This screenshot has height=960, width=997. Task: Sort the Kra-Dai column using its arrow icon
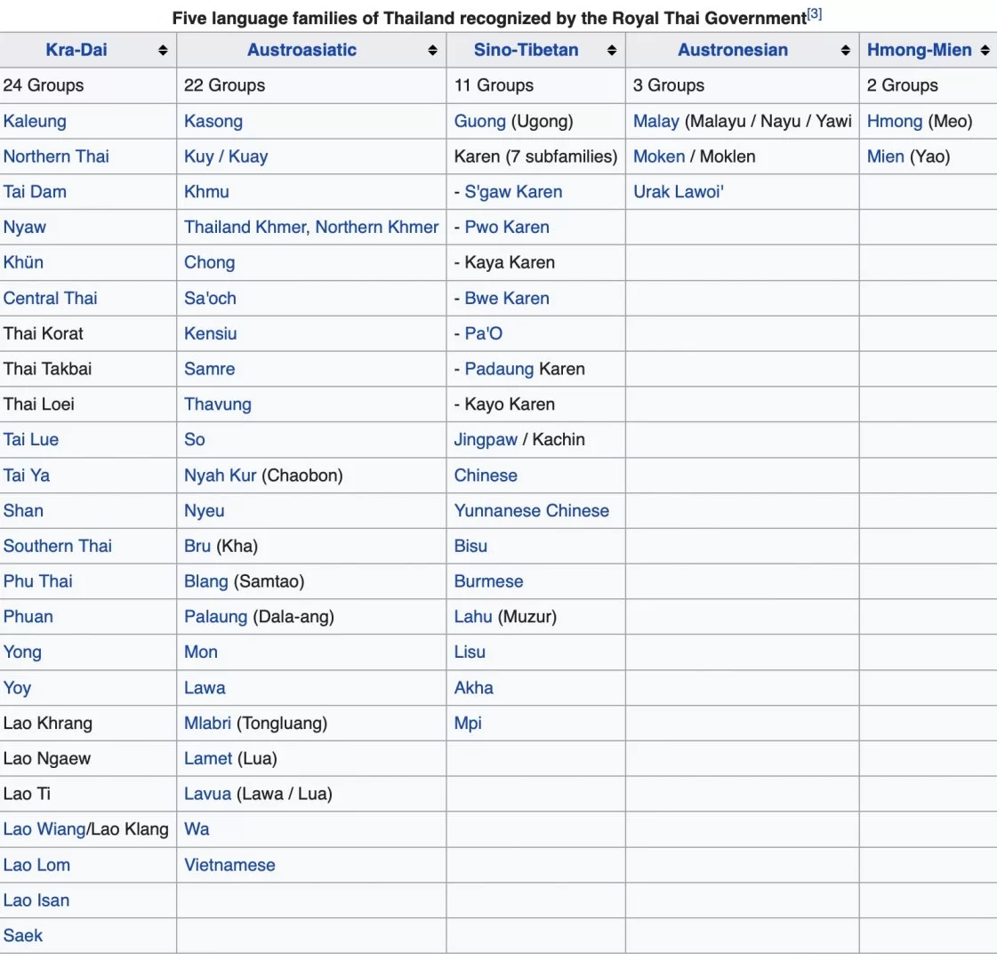click(x=163, y=50)
